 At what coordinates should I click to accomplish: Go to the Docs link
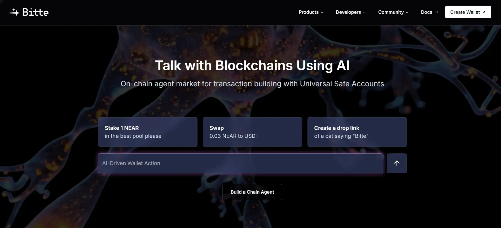[429, 12]
